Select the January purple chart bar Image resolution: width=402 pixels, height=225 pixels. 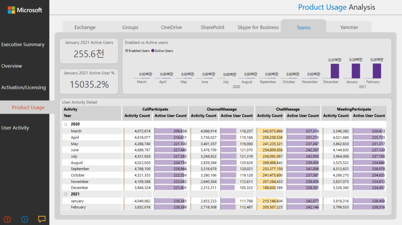(356, 71)
